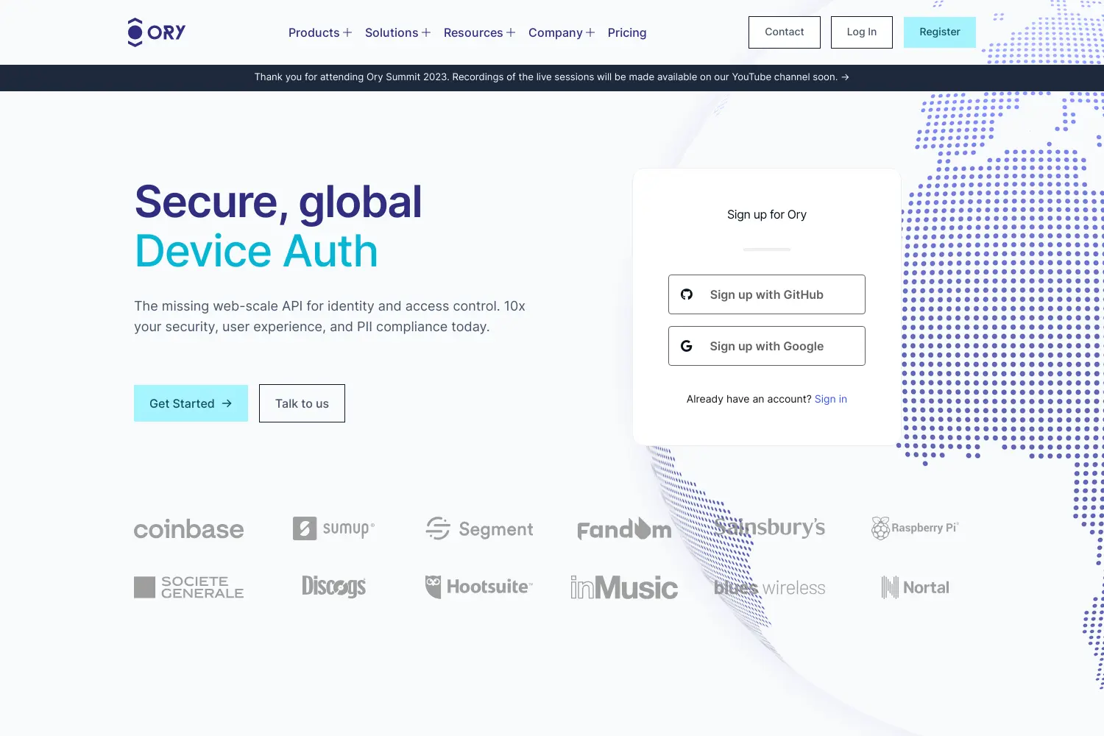Open the Products menu
This screenshot has height=736, width=1104.
320,32
